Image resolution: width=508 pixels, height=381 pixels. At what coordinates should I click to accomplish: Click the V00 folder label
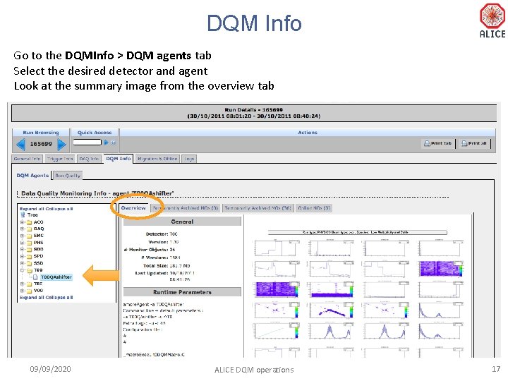coord(39,291)
